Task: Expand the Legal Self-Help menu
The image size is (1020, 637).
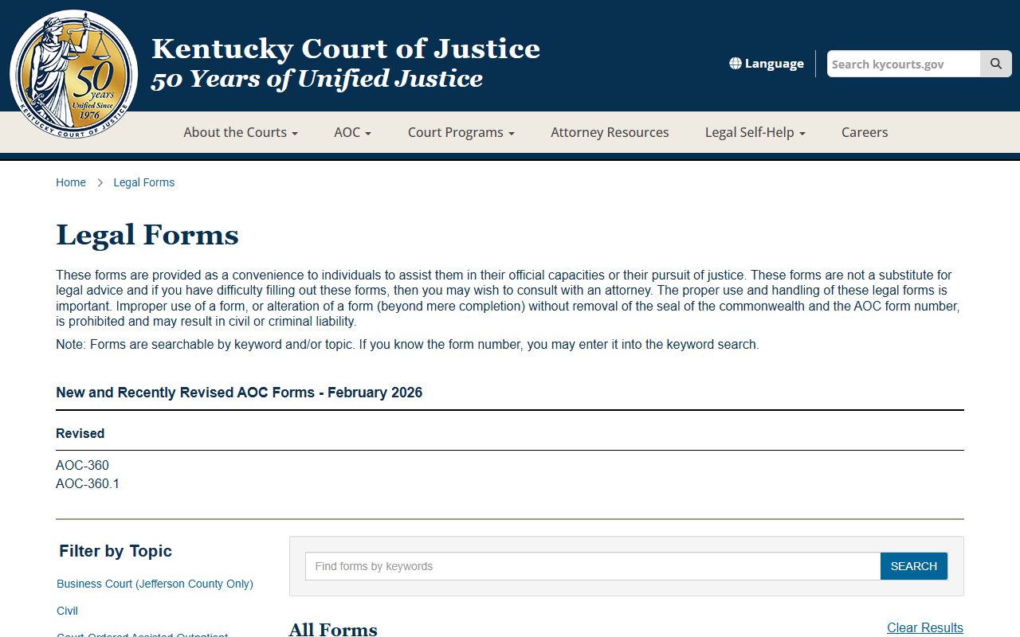Action: tap(755, 132)
